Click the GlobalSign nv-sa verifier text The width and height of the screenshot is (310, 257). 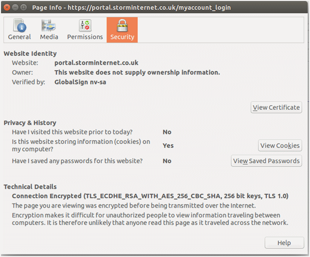click(80, 82)
